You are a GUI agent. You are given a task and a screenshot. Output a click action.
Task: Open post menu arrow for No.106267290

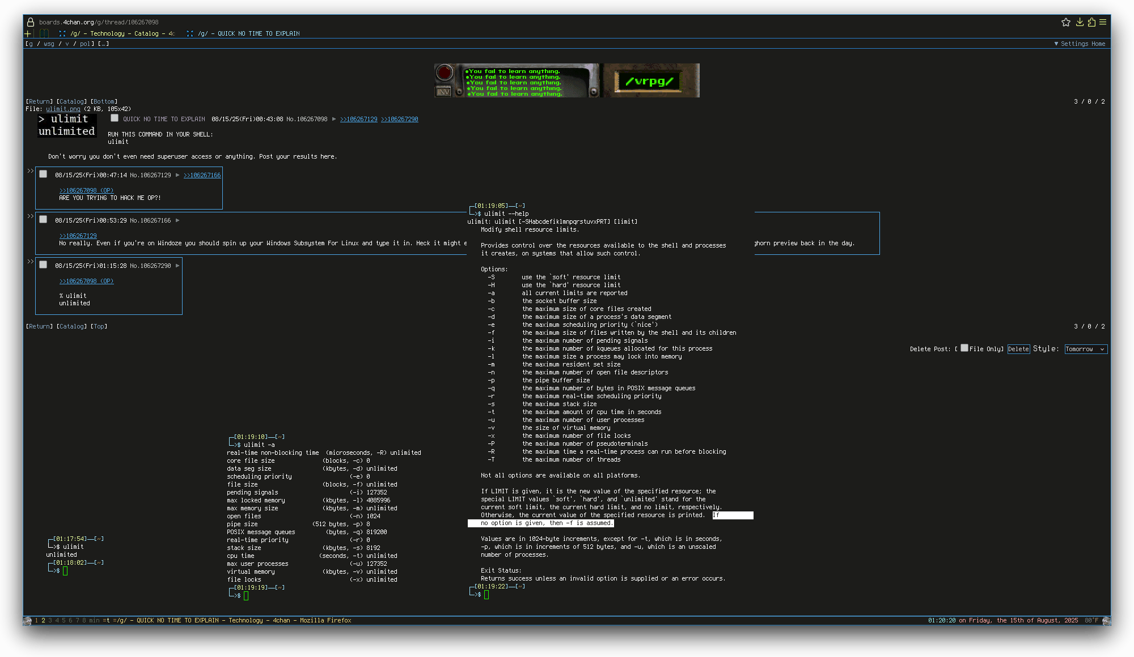[177, 266]
